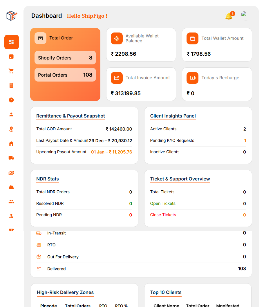Select the shopping cart icon in sidebar

click(11, 71)
